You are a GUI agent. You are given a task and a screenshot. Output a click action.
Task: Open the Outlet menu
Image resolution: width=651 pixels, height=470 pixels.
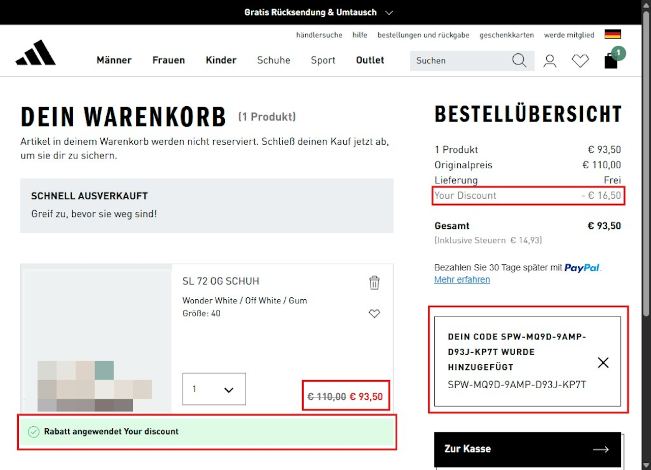[370, 60]
